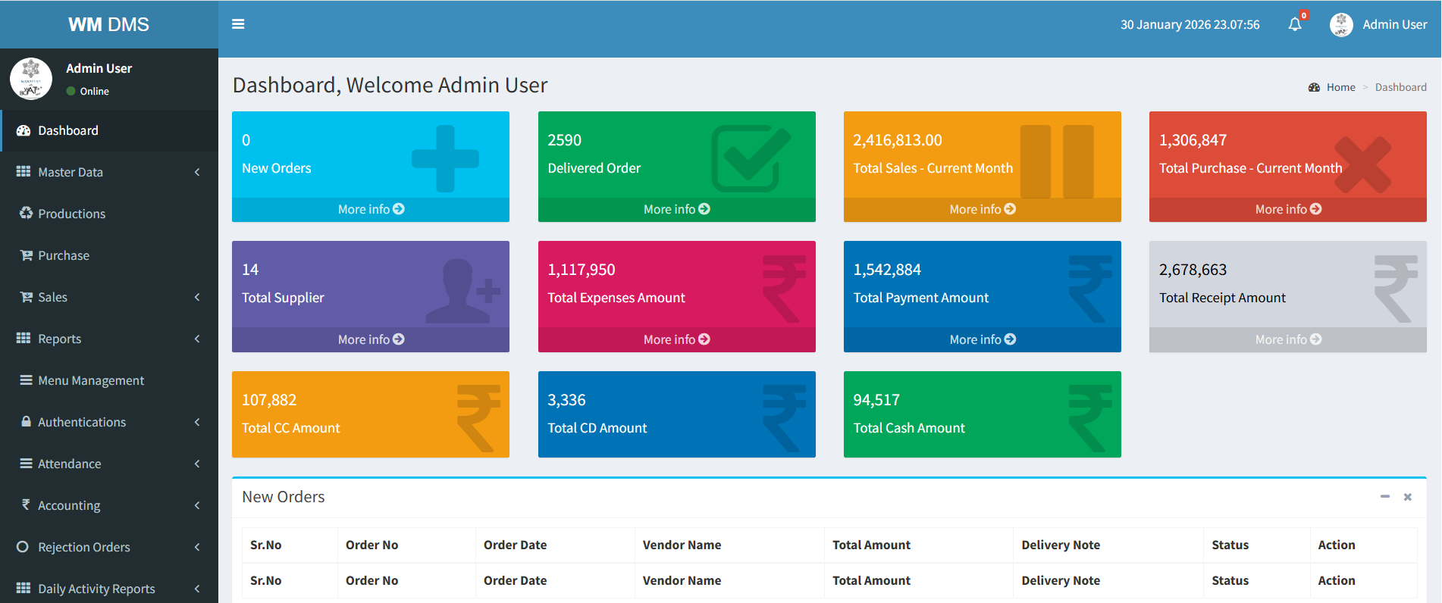1442x603 pixels.
Task: Click More info on Total Sales card
Action: (982, 209)
